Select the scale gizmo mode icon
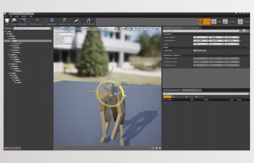This screenshot has width=254, height=163. (122, 29)
